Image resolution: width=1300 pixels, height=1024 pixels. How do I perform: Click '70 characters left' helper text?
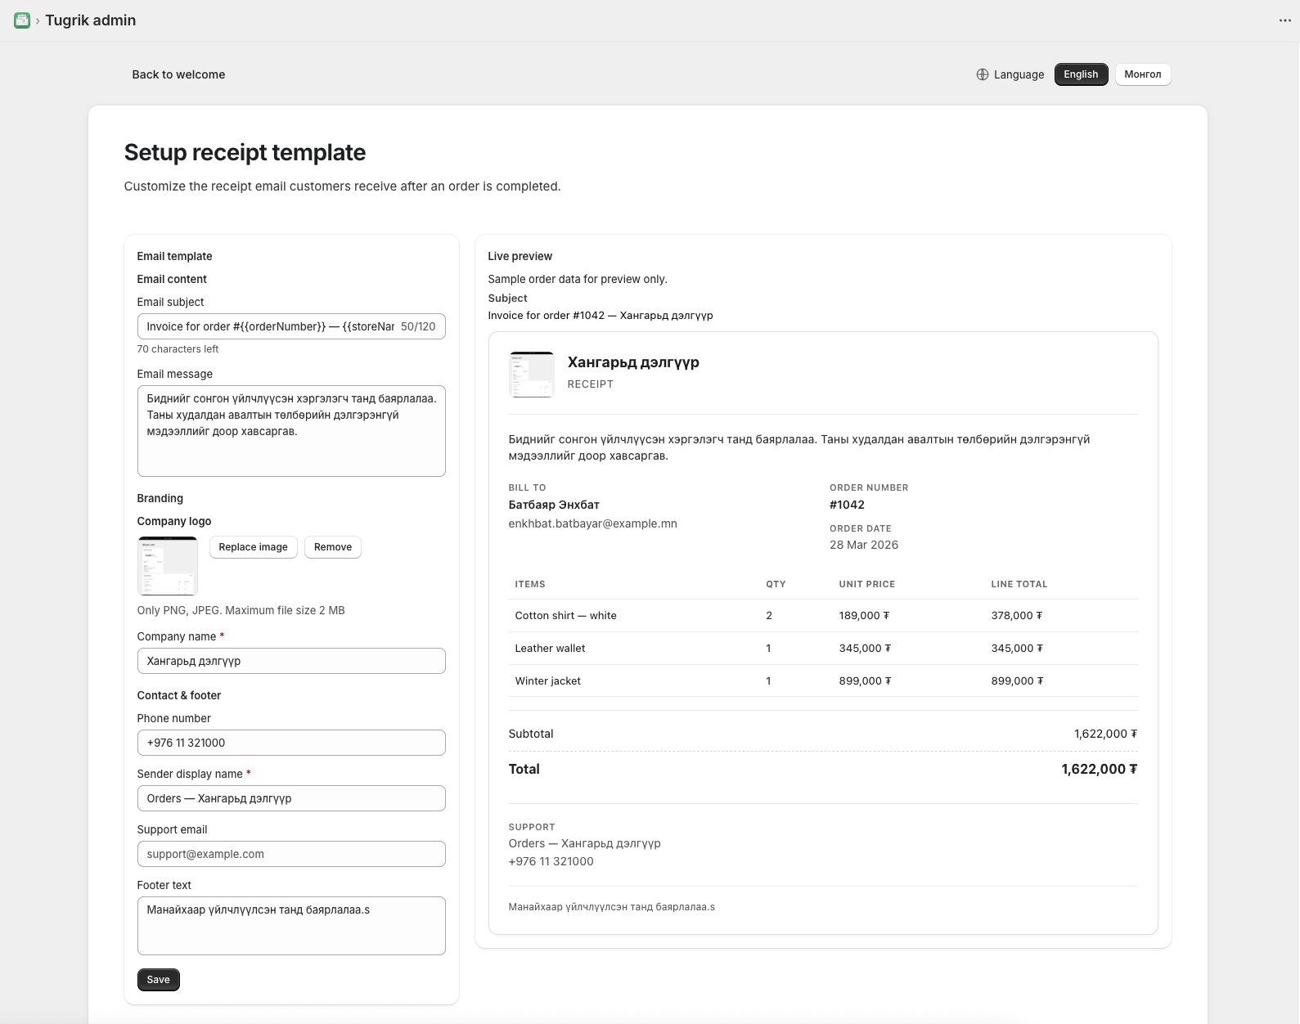coord(178,349)
